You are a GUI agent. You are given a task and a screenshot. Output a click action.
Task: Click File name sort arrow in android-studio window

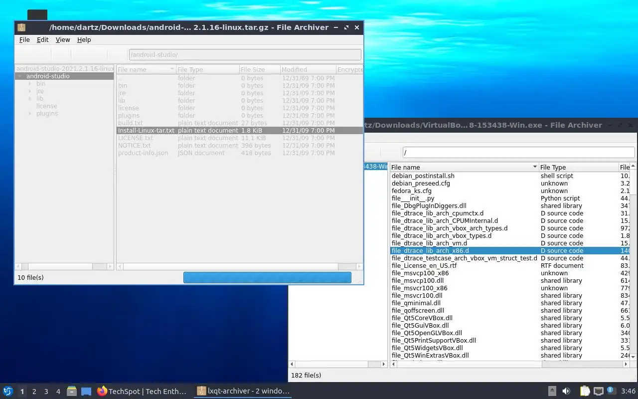(172, 69)
